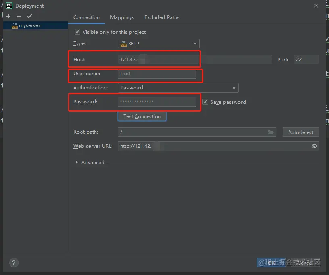The height and width of the screenshot is (275, 329).
Task: Close the Deployment dialog
Action: point(316,6)
